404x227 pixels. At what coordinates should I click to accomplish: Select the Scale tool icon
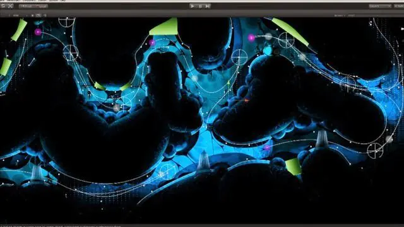tap(10, 6)
